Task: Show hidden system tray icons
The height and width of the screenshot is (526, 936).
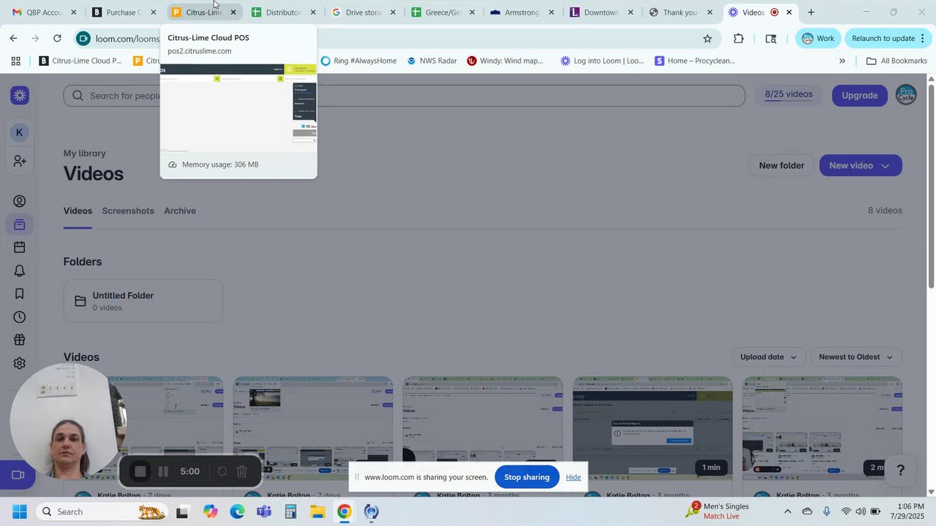Action: 788,511
